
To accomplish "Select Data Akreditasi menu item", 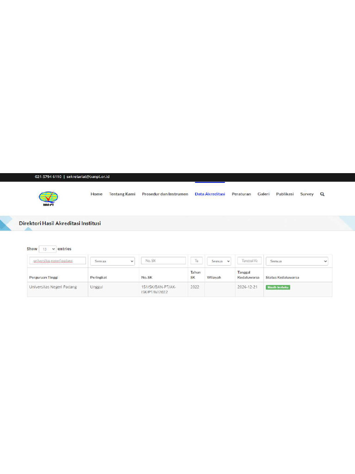I will [210, 194].
